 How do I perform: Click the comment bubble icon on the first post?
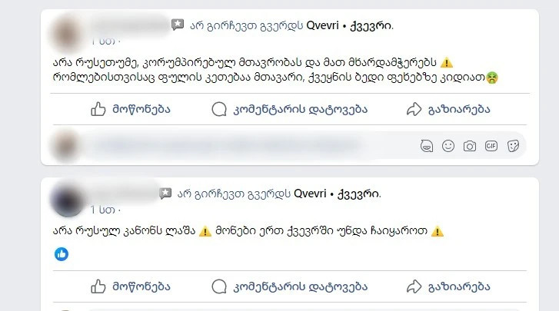tap(219, 109)
